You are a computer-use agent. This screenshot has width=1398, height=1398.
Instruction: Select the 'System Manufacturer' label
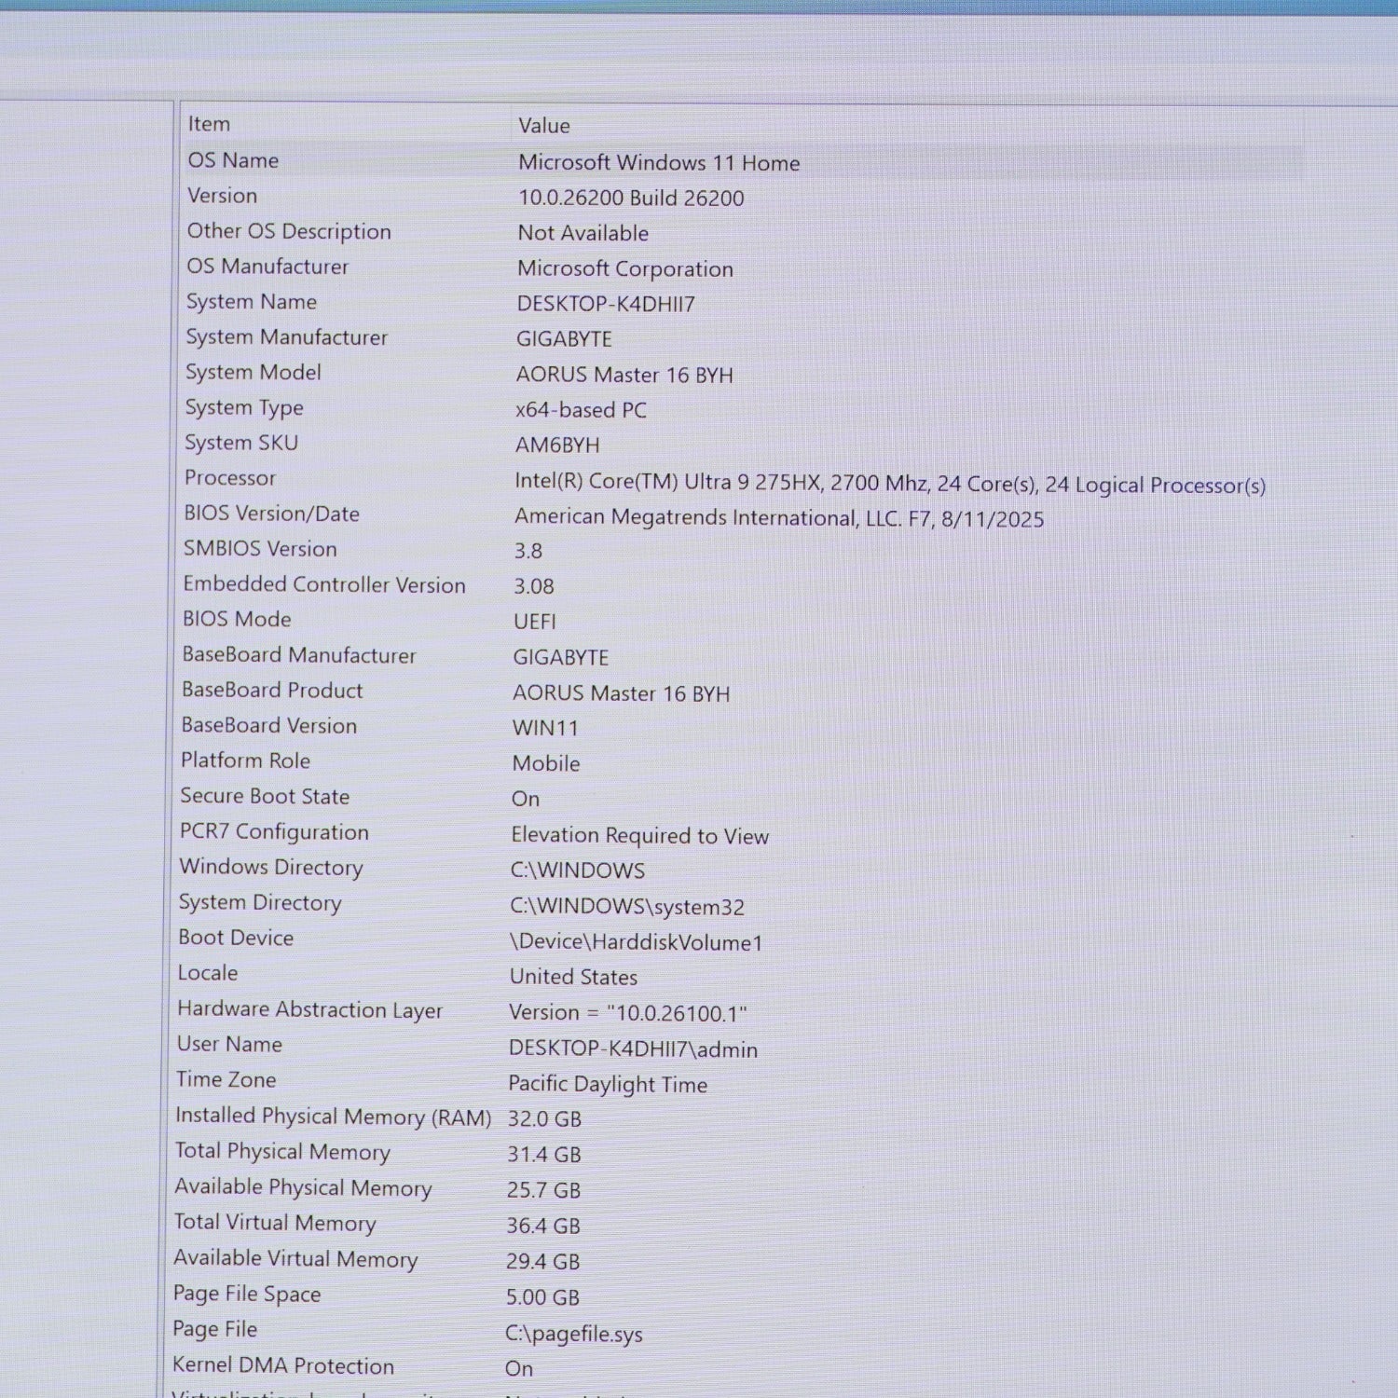pyautogui.click(x=287, y=337)
